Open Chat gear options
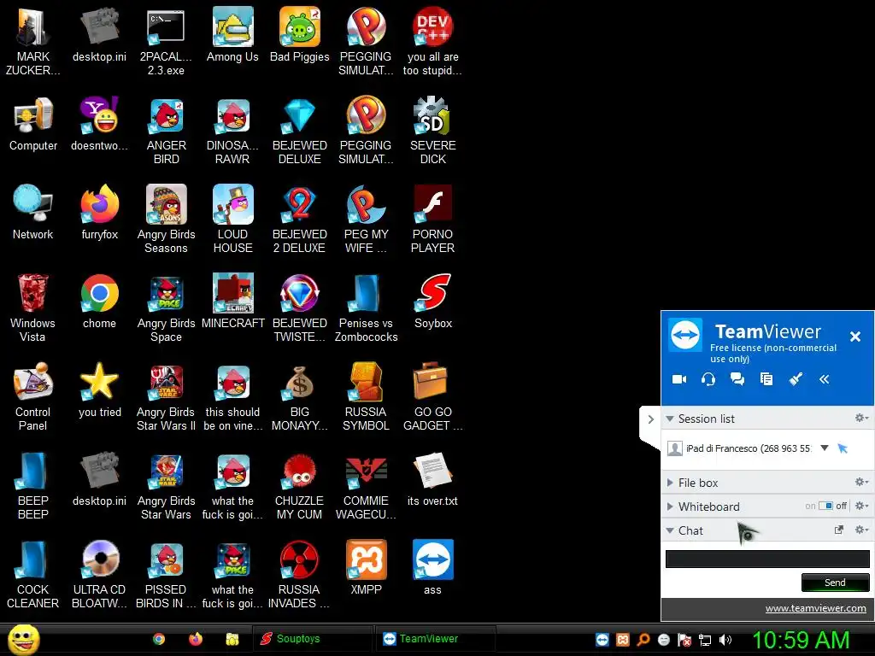The width and height of the screenshot is (875, 656). click(861, 530)
